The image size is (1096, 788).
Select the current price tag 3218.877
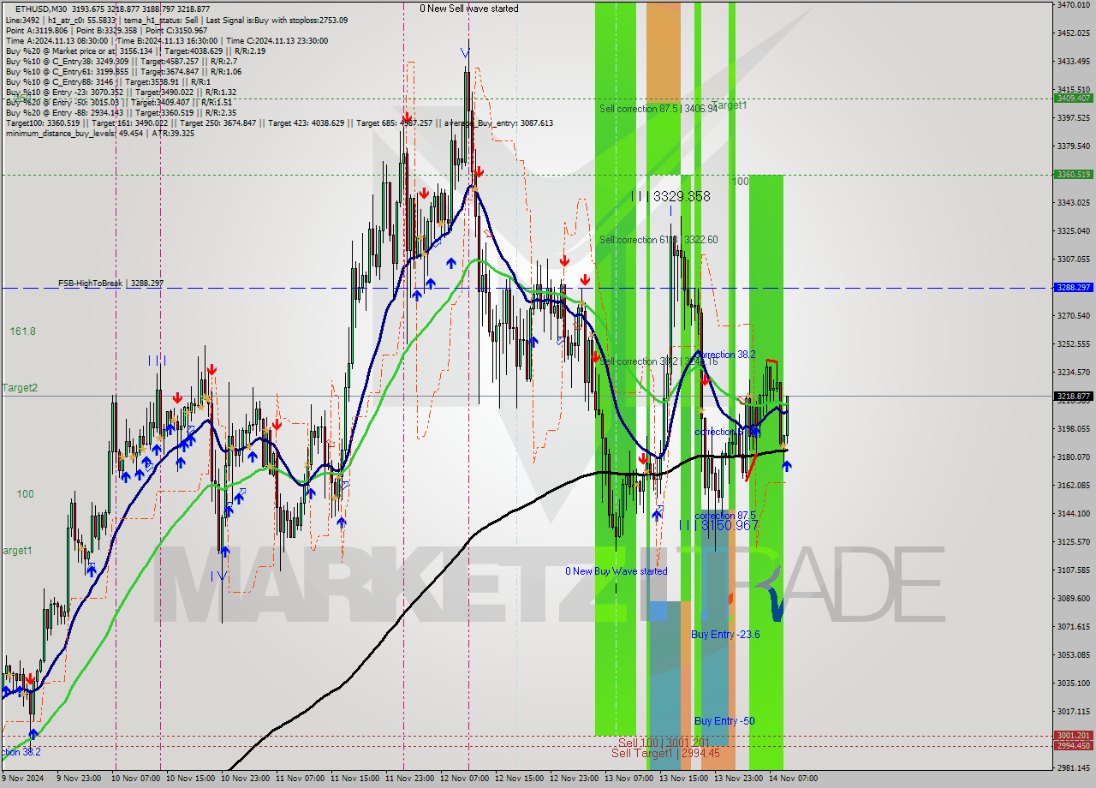point(1073,397)
